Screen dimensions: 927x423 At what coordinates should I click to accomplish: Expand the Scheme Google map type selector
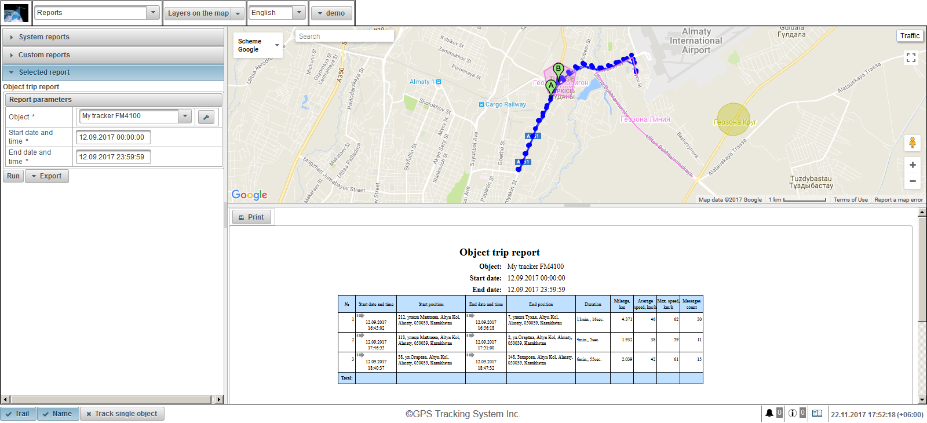258,45
